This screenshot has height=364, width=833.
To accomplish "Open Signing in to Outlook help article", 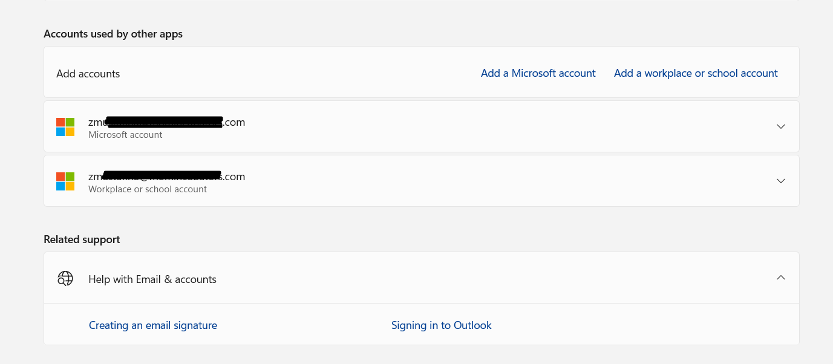I will click(441, 325).
